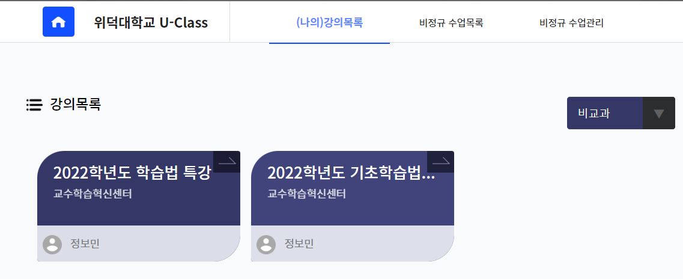
Task: Open 2022학년도 기초학습법 course title
Action: [x=351, y=173]
